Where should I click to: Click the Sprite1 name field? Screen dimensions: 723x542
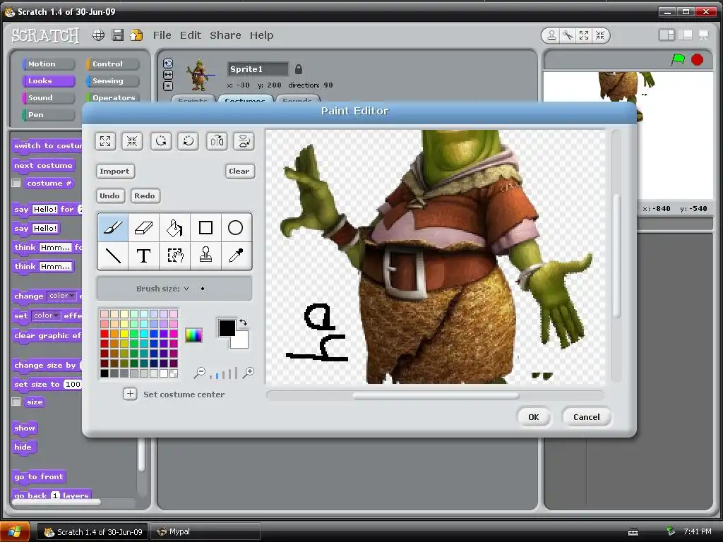(x=258, y=69)
